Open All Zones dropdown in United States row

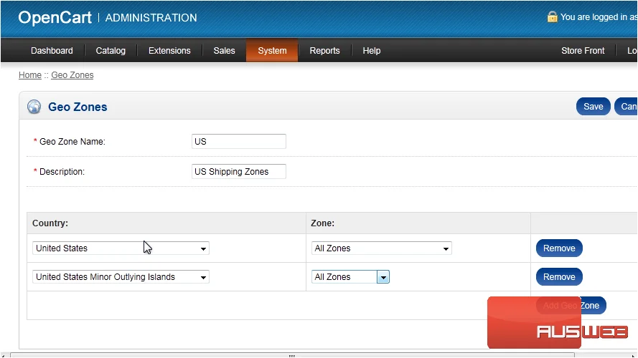tap(382, 248)
